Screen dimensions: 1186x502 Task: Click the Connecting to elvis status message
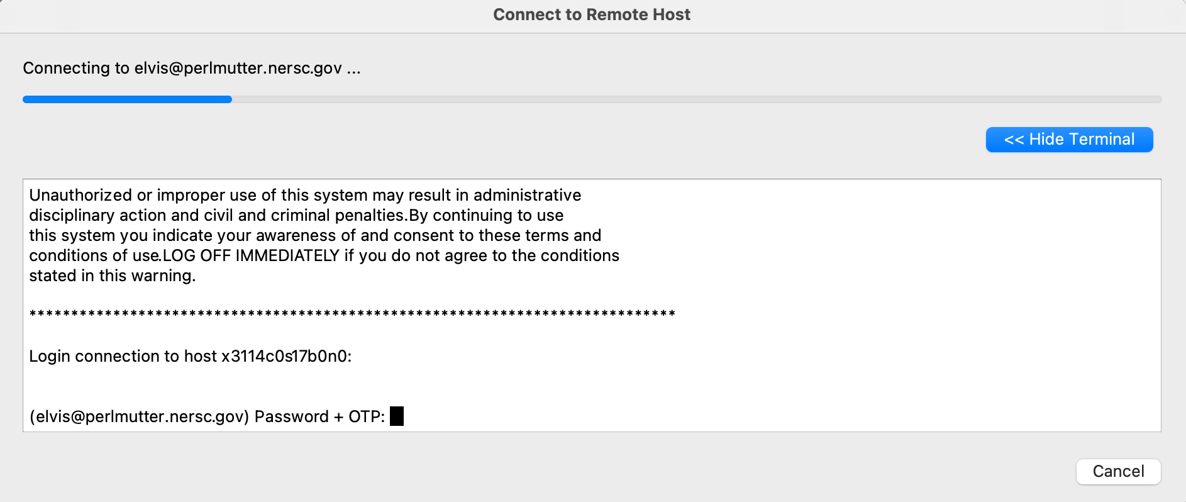192,68
